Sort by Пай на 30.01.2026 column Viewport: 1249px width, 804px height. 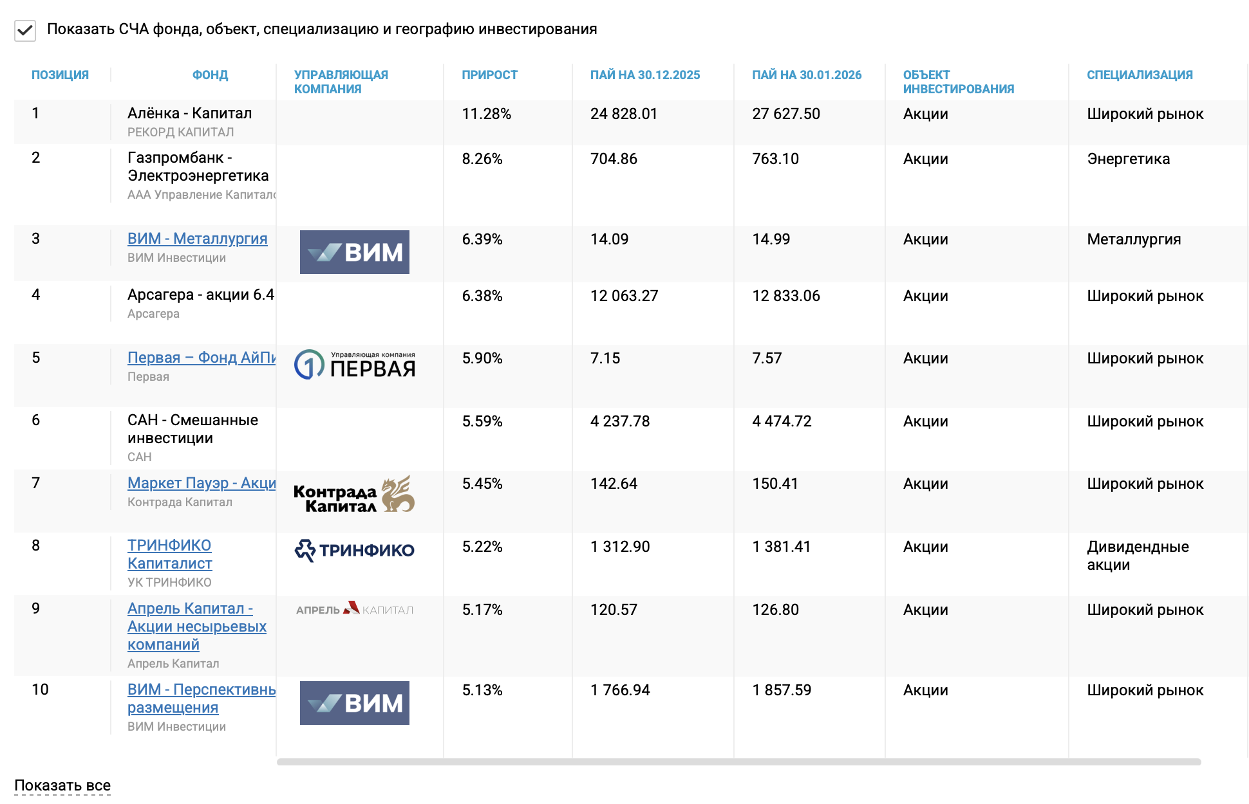click(806, 75)
